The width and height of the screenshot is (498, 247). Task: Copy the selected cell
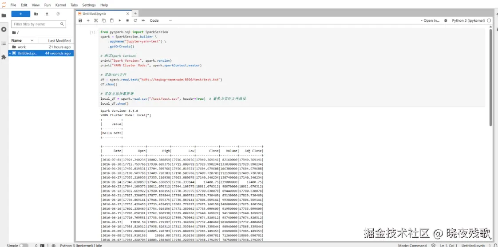[x=104, y=20]
